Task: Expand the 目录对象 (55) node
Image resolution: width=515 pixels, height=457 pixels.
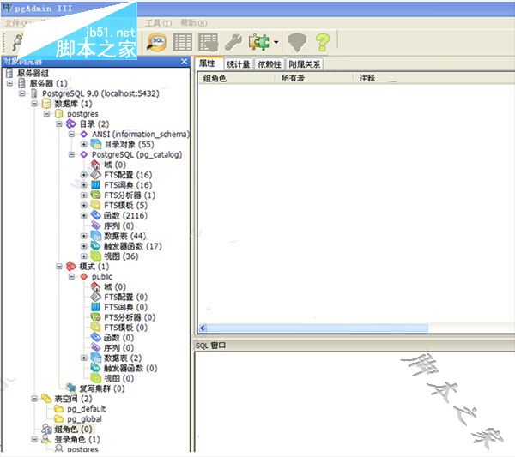Action: point(84,144)
